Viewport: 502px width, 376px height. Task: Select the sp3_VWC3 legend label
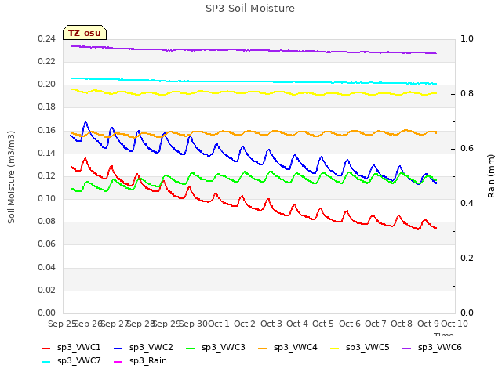(223, 348)
